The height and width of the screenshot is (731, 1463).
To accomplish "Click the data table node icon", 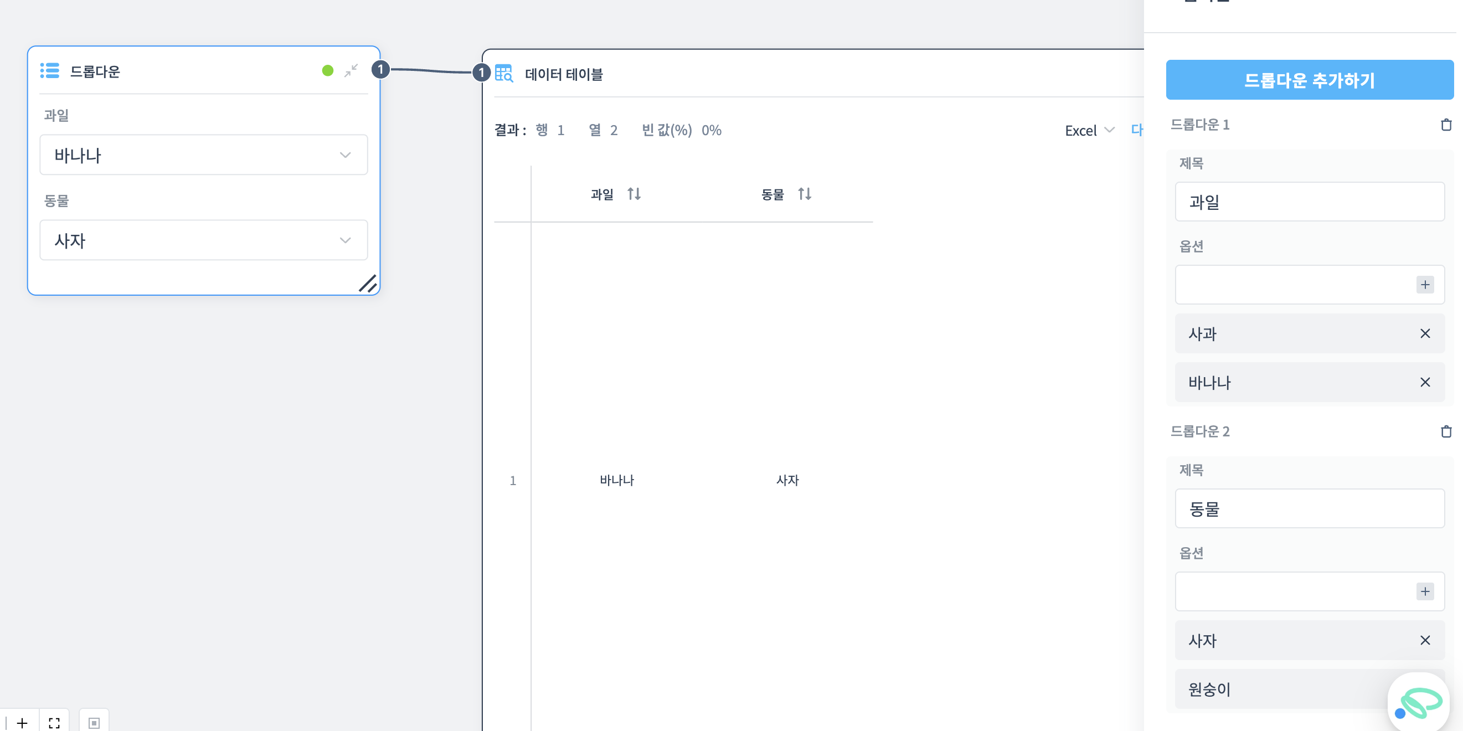I will (x=504, y=74).
